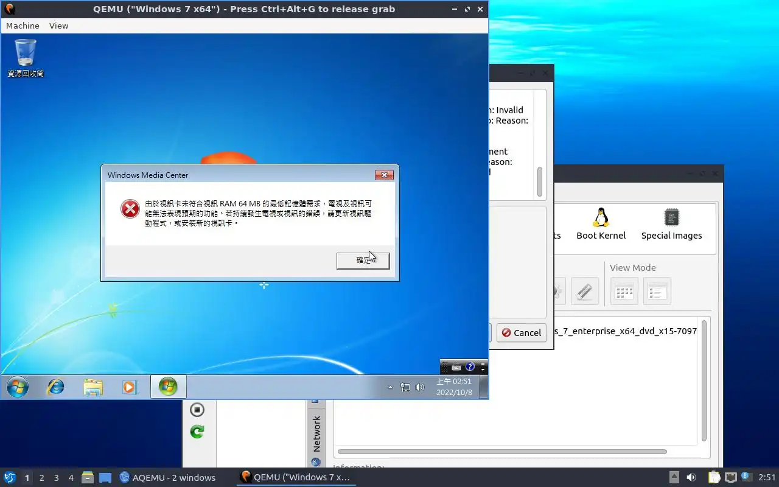Cancel the AQEMU error dialog
779x487 pixels.
[522, 332]
